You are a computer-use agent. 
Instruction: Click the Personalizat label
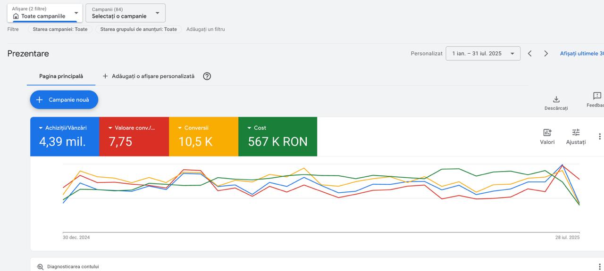(427, 54)
